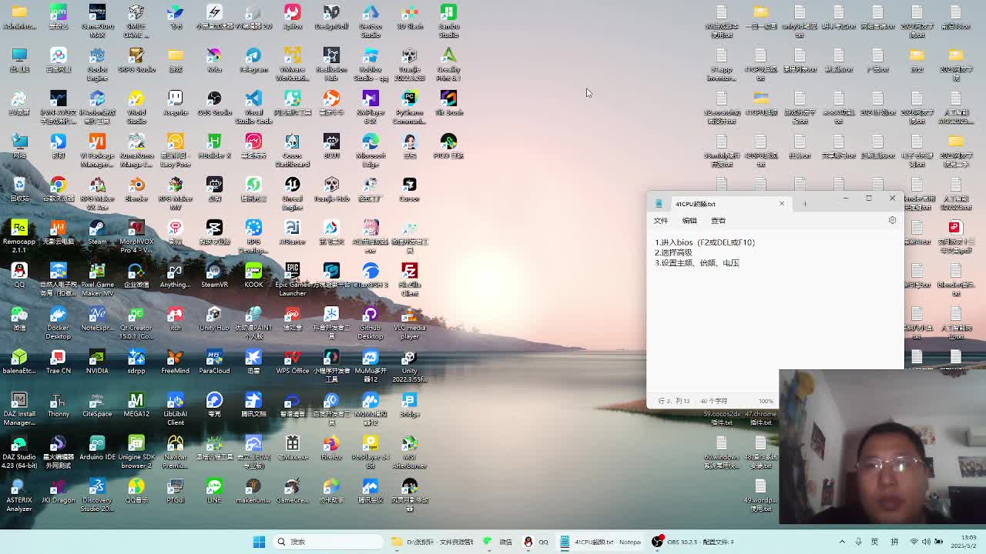
Task: Open the Cursor desktop shortcut
Action: click(x=409, y=189)
